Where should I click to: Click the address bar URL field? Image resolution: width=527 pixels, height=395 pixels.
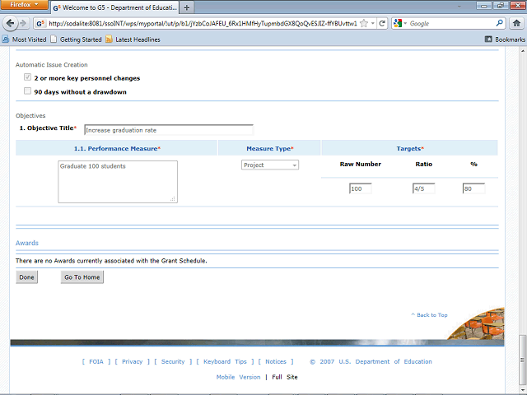point(203,24)
